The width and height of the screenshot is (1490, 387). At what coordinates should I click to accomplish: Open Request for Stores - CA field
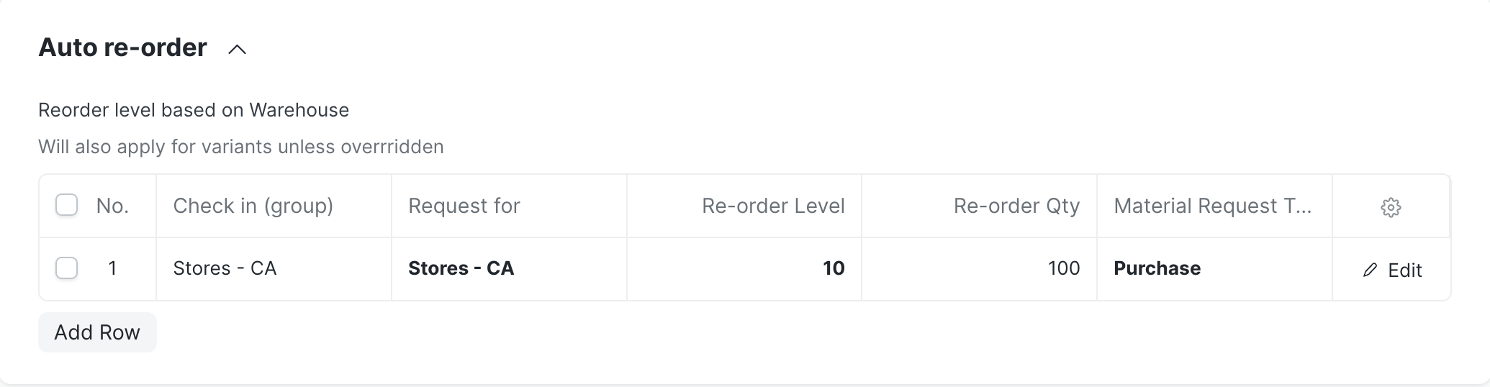[x=509, y=268]
